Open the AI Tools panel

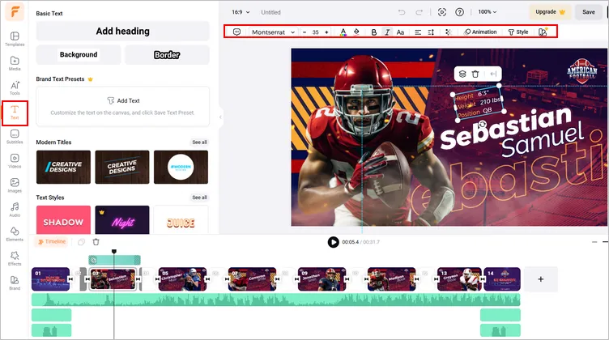[15, 87]
